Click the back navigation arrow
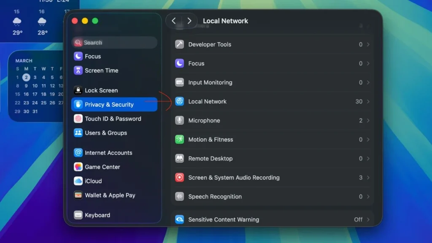 pos(174,20)
